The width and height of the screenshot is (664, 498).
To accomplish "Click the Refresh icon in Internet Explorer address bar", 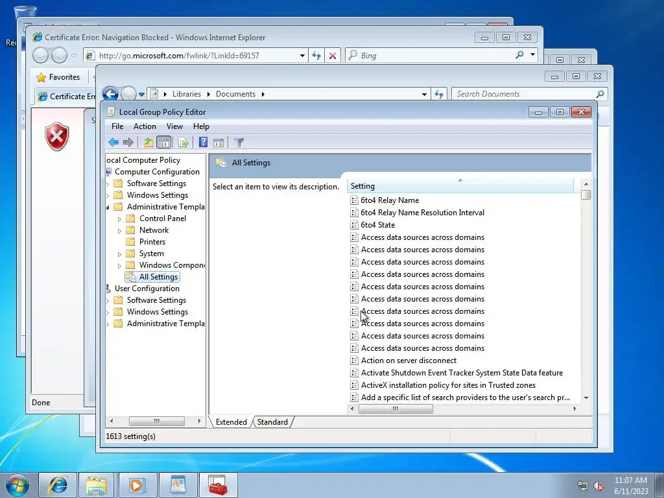I will (316, 56).
